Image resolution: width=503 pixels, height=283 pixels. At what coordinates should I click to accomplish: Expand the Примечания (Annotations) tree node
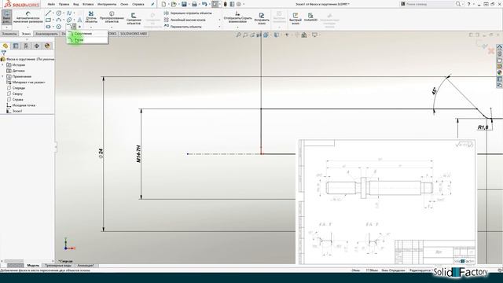pos(3,76)
